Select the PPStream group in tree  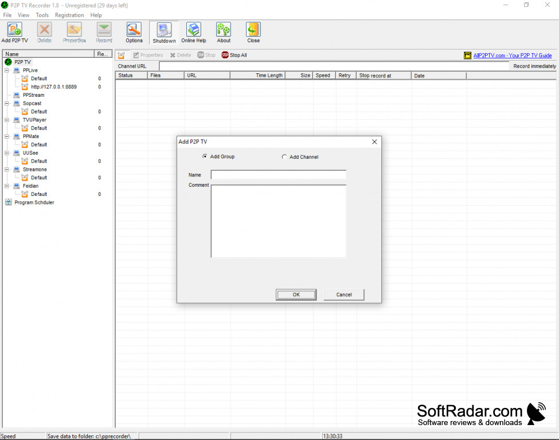(33, 95)
